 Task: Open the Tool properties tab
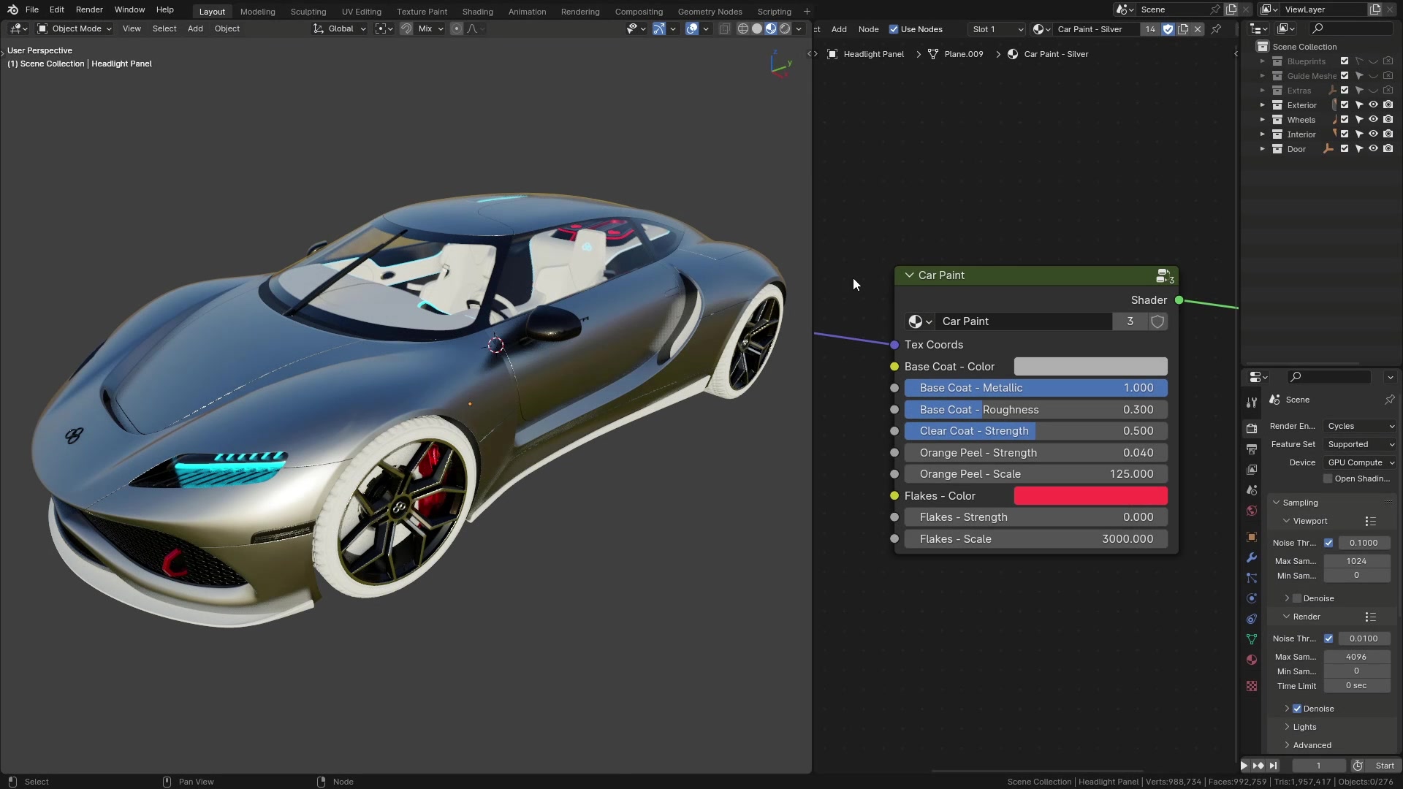[1252, 403]
